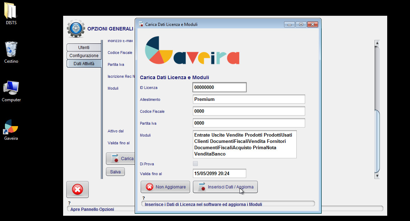
Task: Click the dialog title bar icon
Action: pyautogui.click(x=141, y=25)
